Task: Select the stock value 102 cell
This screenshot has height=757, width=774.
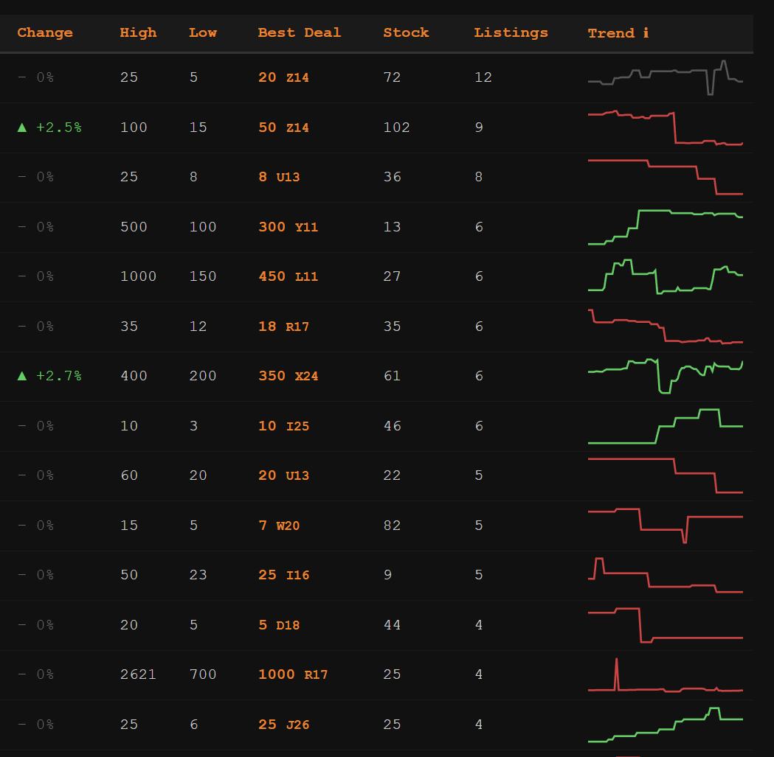Action: (x=396, y=128)
